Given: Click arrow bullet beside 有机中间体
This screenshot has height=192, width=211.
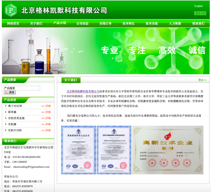Looking at the screenshot, I should 6,130.
